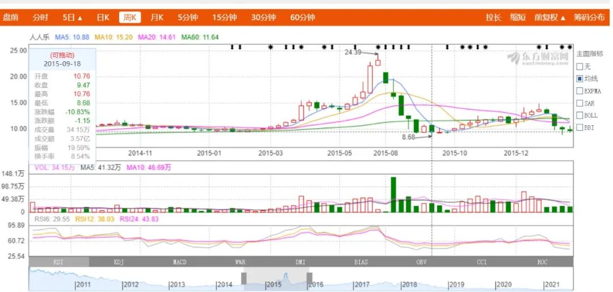Click the 2015-08 date axis label
This screenshot has height=292, width=613.
[385, 154]
